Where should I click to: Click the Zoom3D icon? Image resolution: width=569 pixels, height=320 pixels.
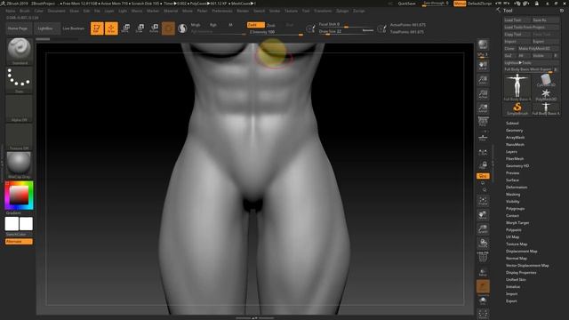pyautogui.click(x=483, y=229)
